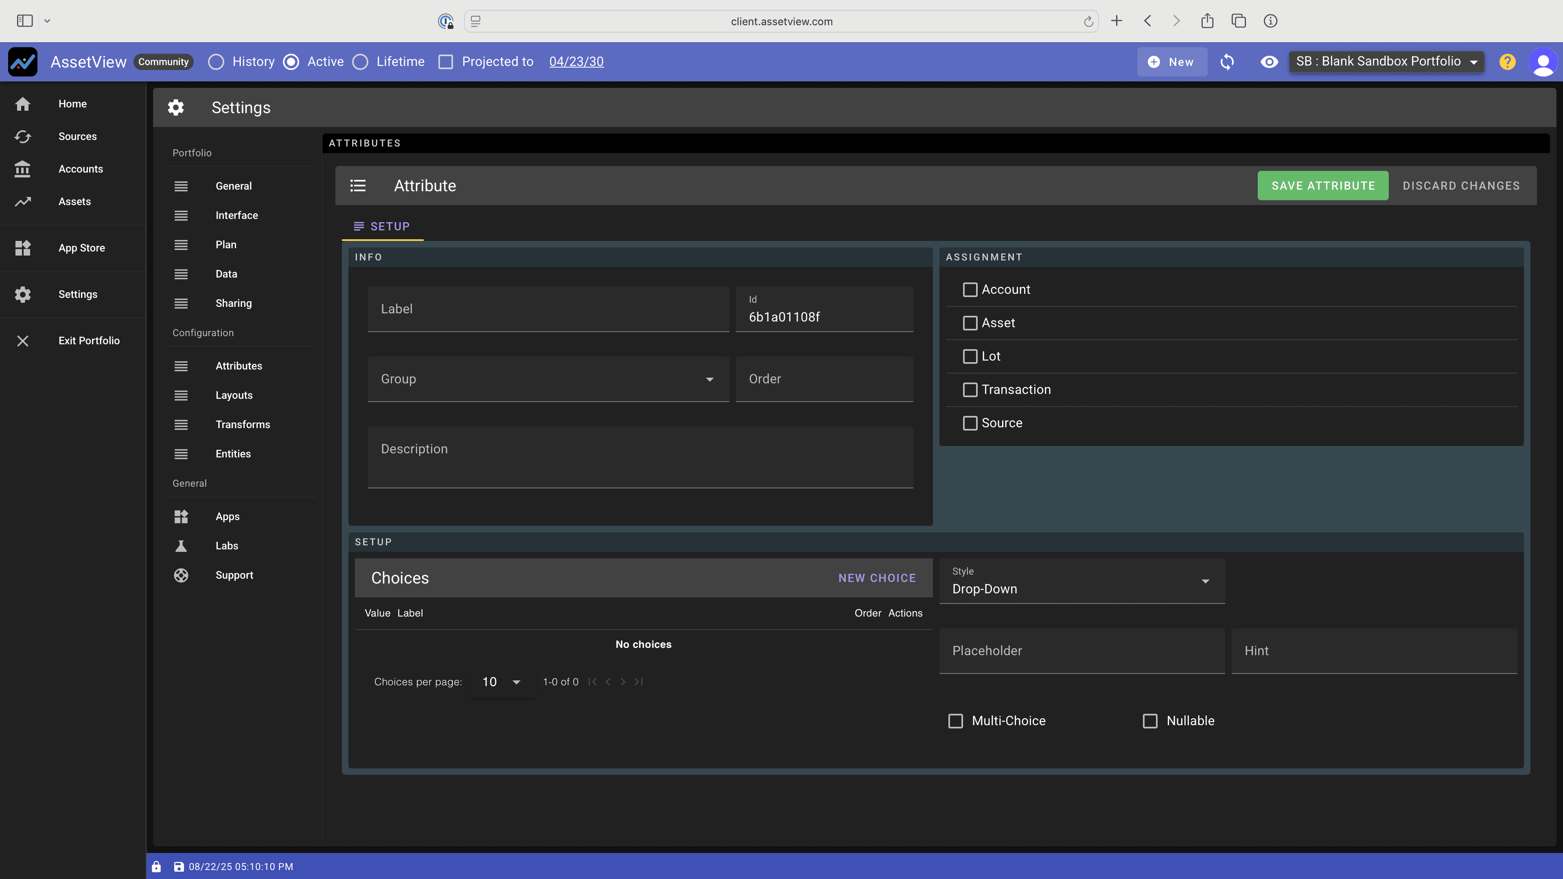Select the History radio button
The height and width of the screenshot is (879, 1563).
(216, 62)
